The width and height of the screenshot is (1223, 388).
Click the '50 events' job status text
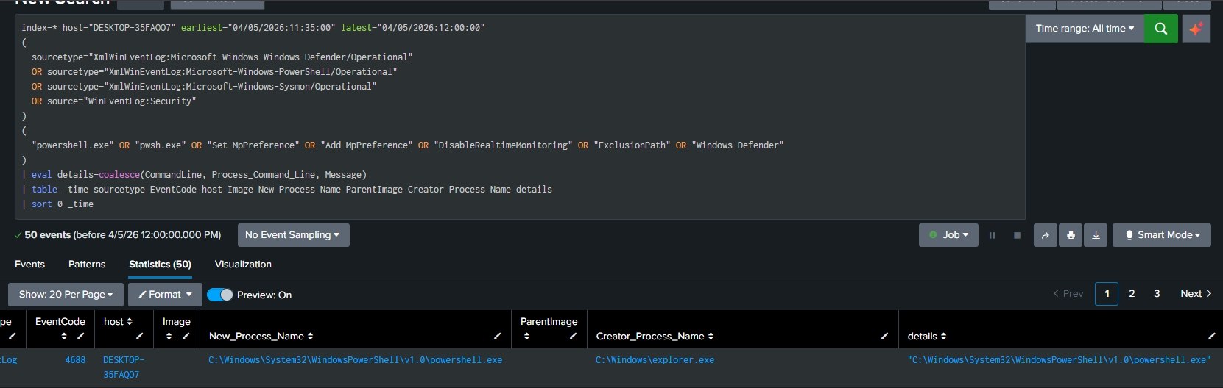pyautogui.click(x=48, y=235)
